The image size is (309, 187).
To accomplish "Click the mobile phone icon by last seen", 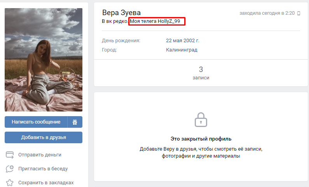I will tap(299, 13).
